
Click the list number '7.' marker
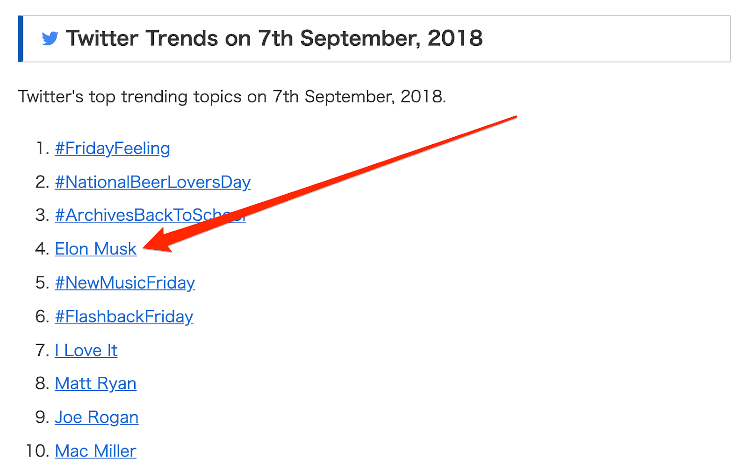click(x=42, y=351)
